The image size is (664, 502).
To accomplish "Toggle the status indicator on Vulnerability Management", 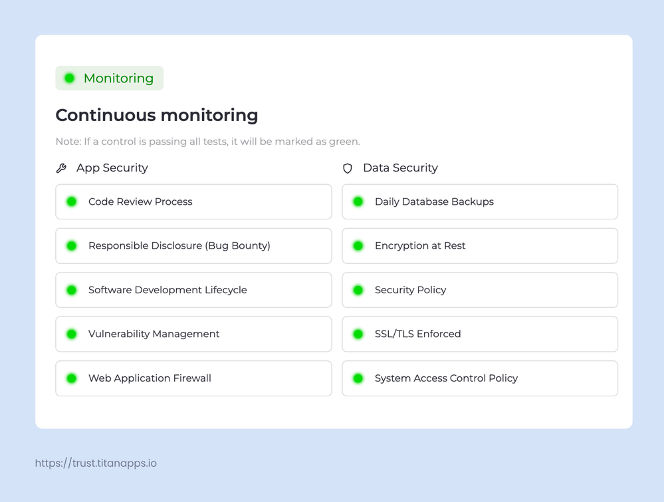I will (x=71, y=334).
